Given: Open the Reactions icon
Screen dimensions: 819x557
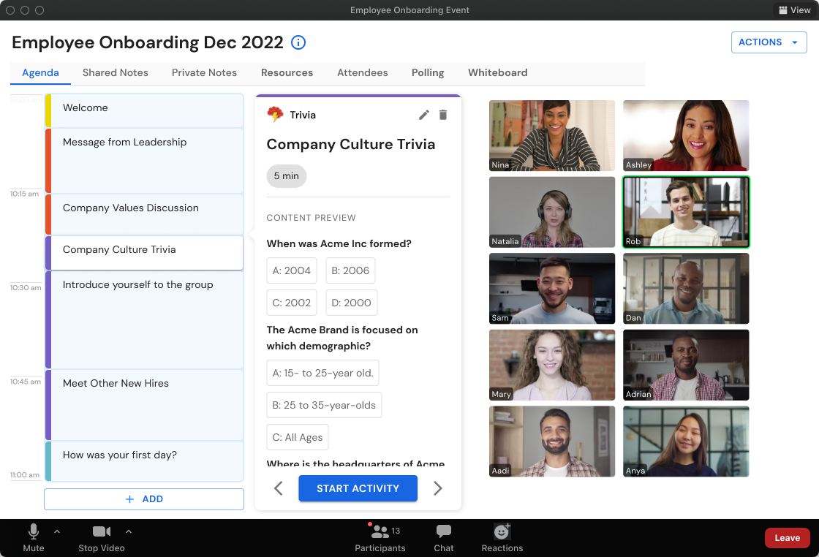Looking at the screenshot, I should [502, 531].
